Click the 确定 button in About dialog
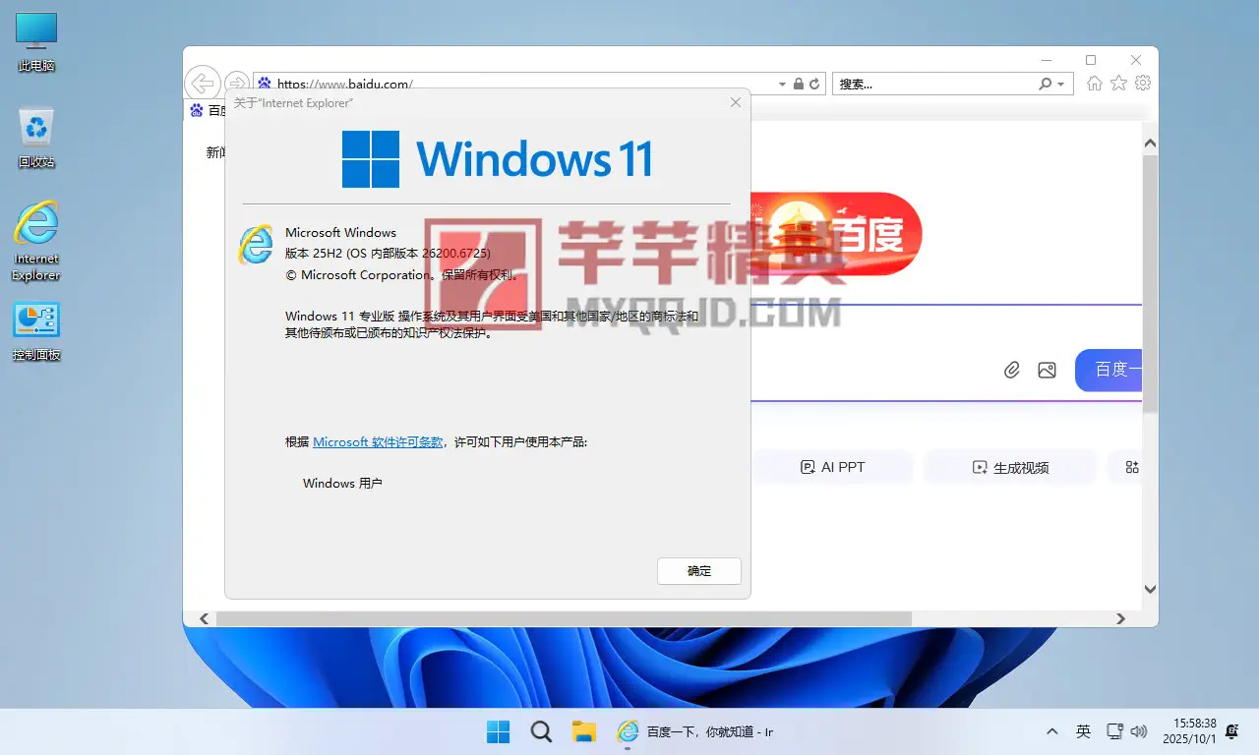Screen dimensions: 1259x755 [698, 571]
